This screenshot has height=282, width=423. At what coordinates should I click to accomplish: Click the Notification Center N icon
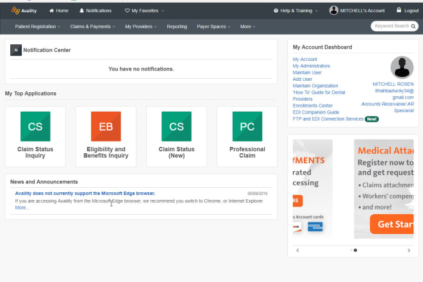16,50
